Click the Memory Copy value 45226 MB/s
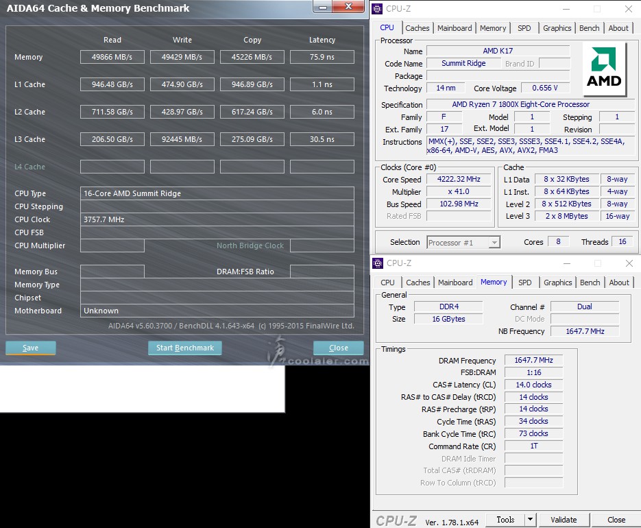 (x=252, y=57)
